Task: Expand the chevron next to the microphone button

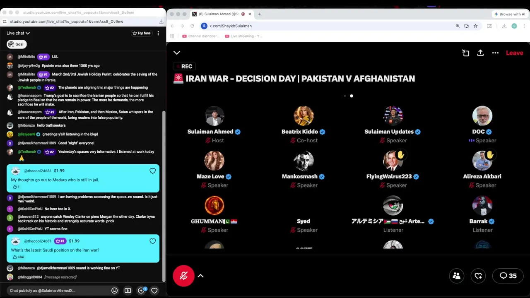Action: click(200, 276)
